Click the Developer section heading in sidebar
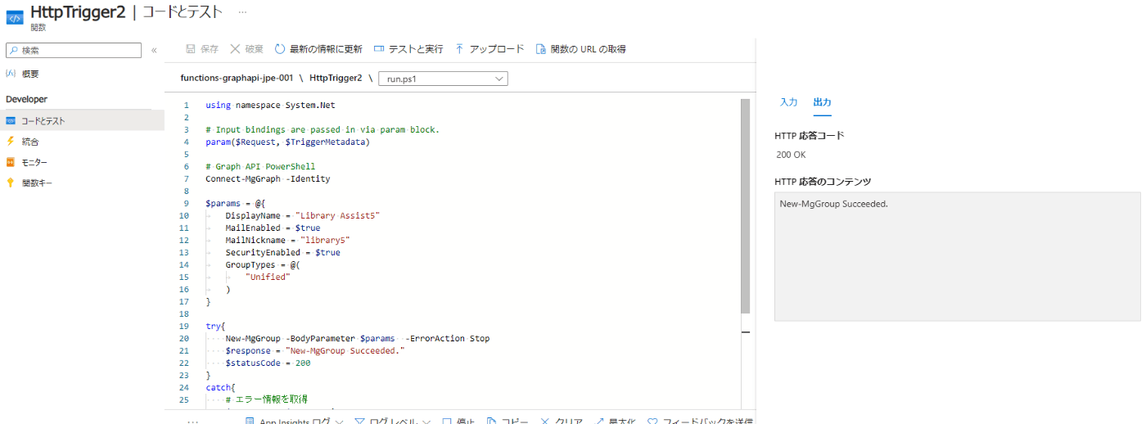 pyautogui.click(x=26, y=99)
